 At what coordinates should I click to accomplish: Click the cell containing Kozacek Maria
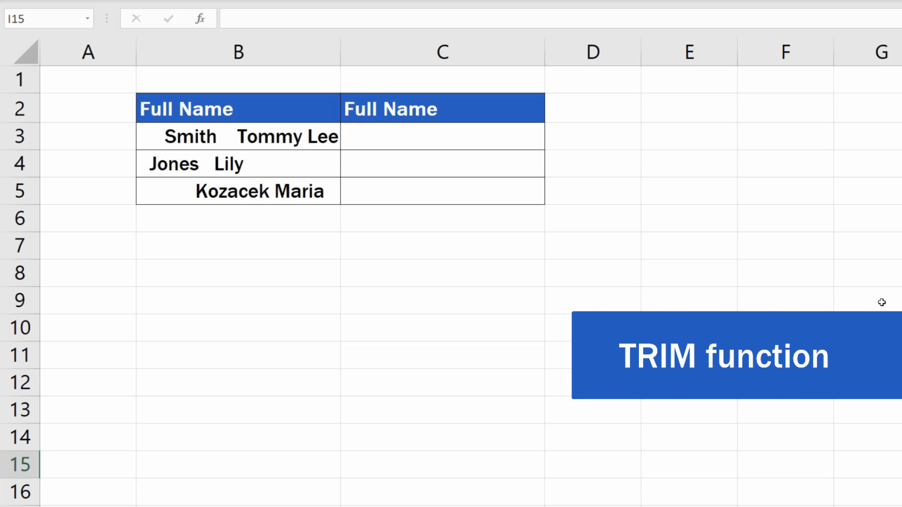[238, 191]
